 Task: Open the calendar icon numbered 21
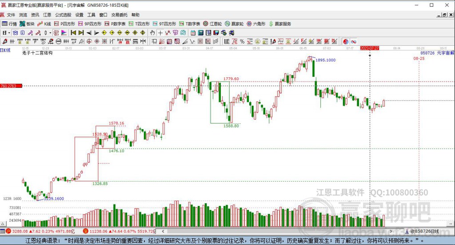point(193,33)
